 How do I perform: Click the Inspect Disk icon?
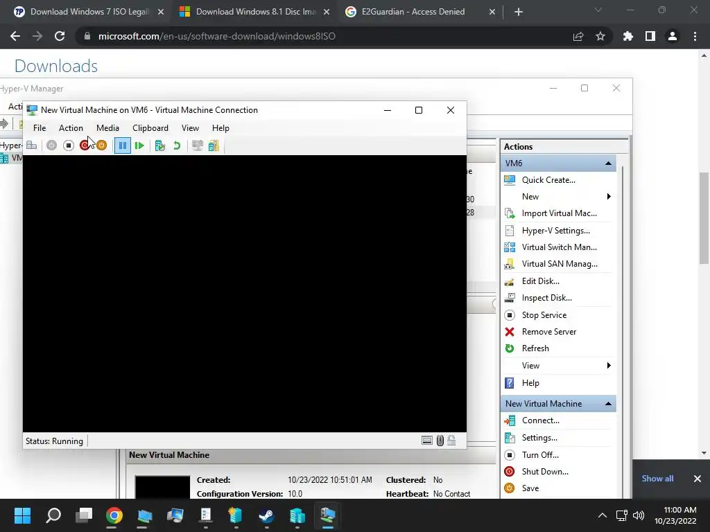tap(510, 298)
